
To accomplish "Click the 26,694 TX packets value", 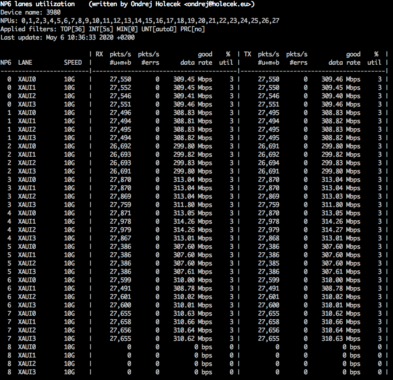I will pyautogui.click(x=269, y=163).
